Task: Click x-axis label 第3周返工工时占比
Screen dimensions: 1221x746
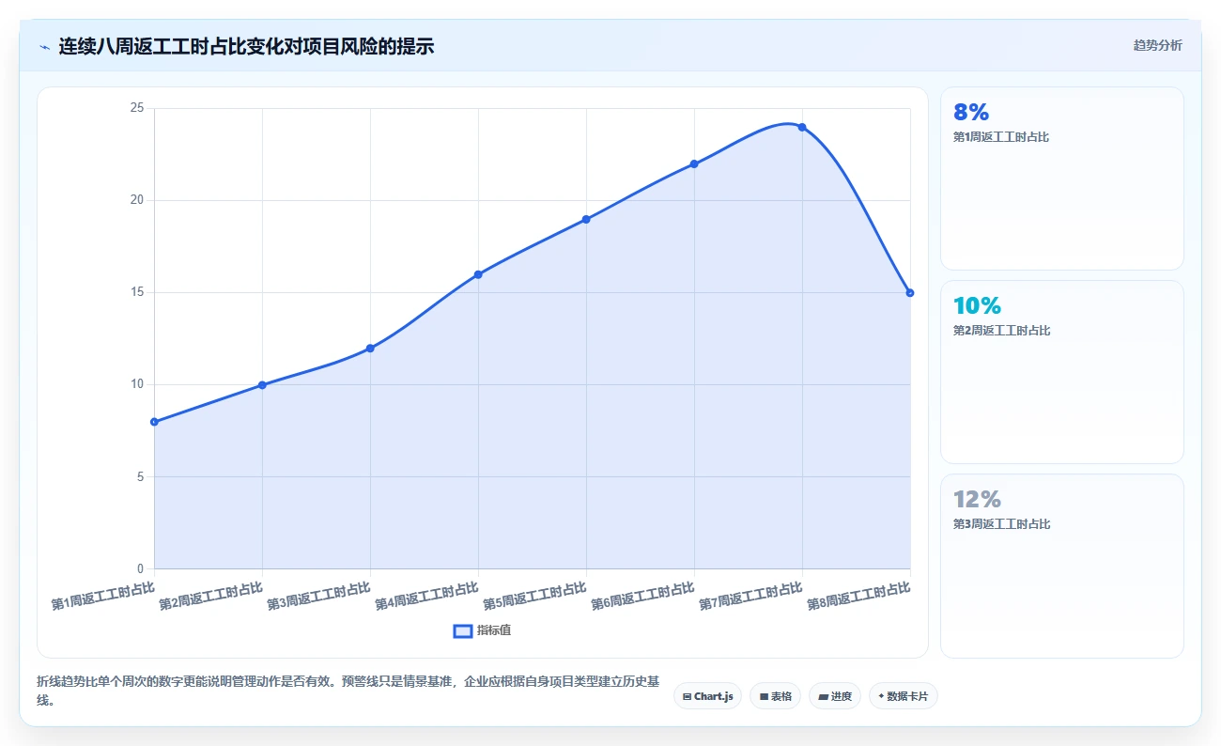Action: (x=319, y=597)
